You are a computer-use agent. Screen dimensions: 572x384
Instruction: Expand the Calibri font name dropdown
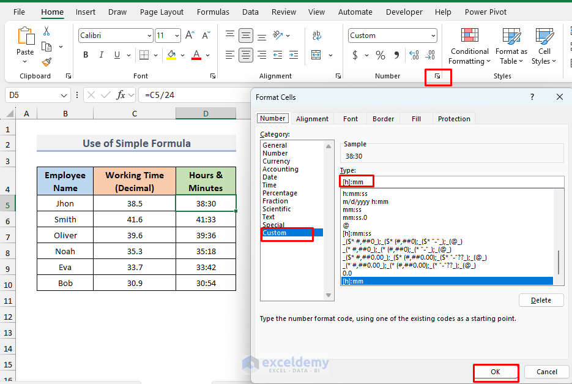(x=149, y=36)
